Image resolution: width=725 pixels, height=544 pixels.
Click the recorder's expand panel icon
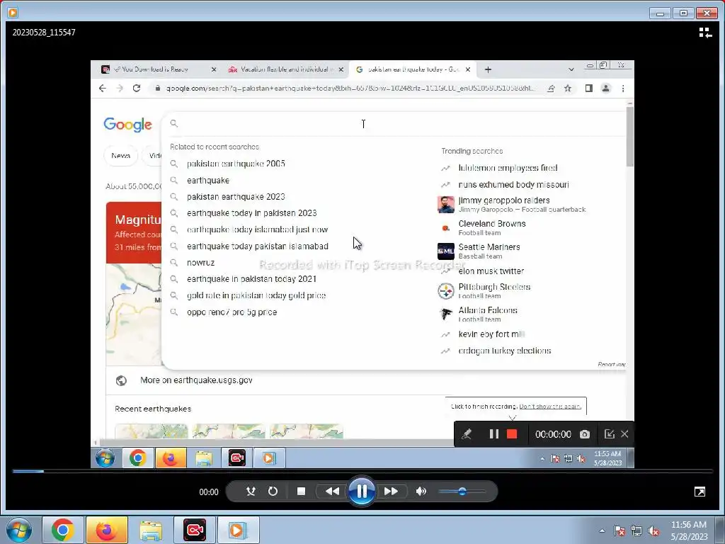(609, 434)
